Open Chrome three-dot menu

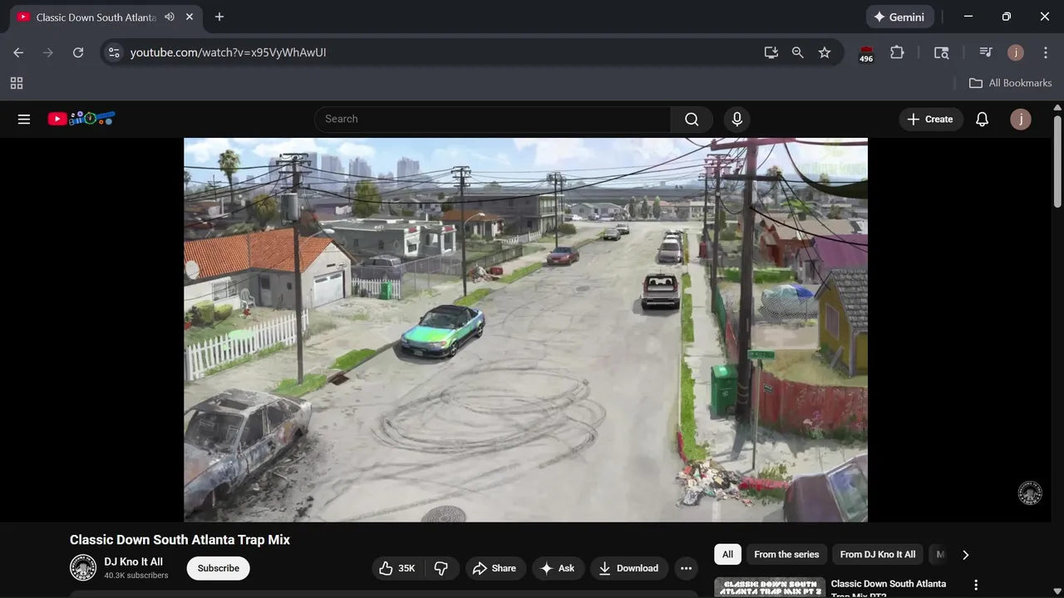tap(1046, 52)
